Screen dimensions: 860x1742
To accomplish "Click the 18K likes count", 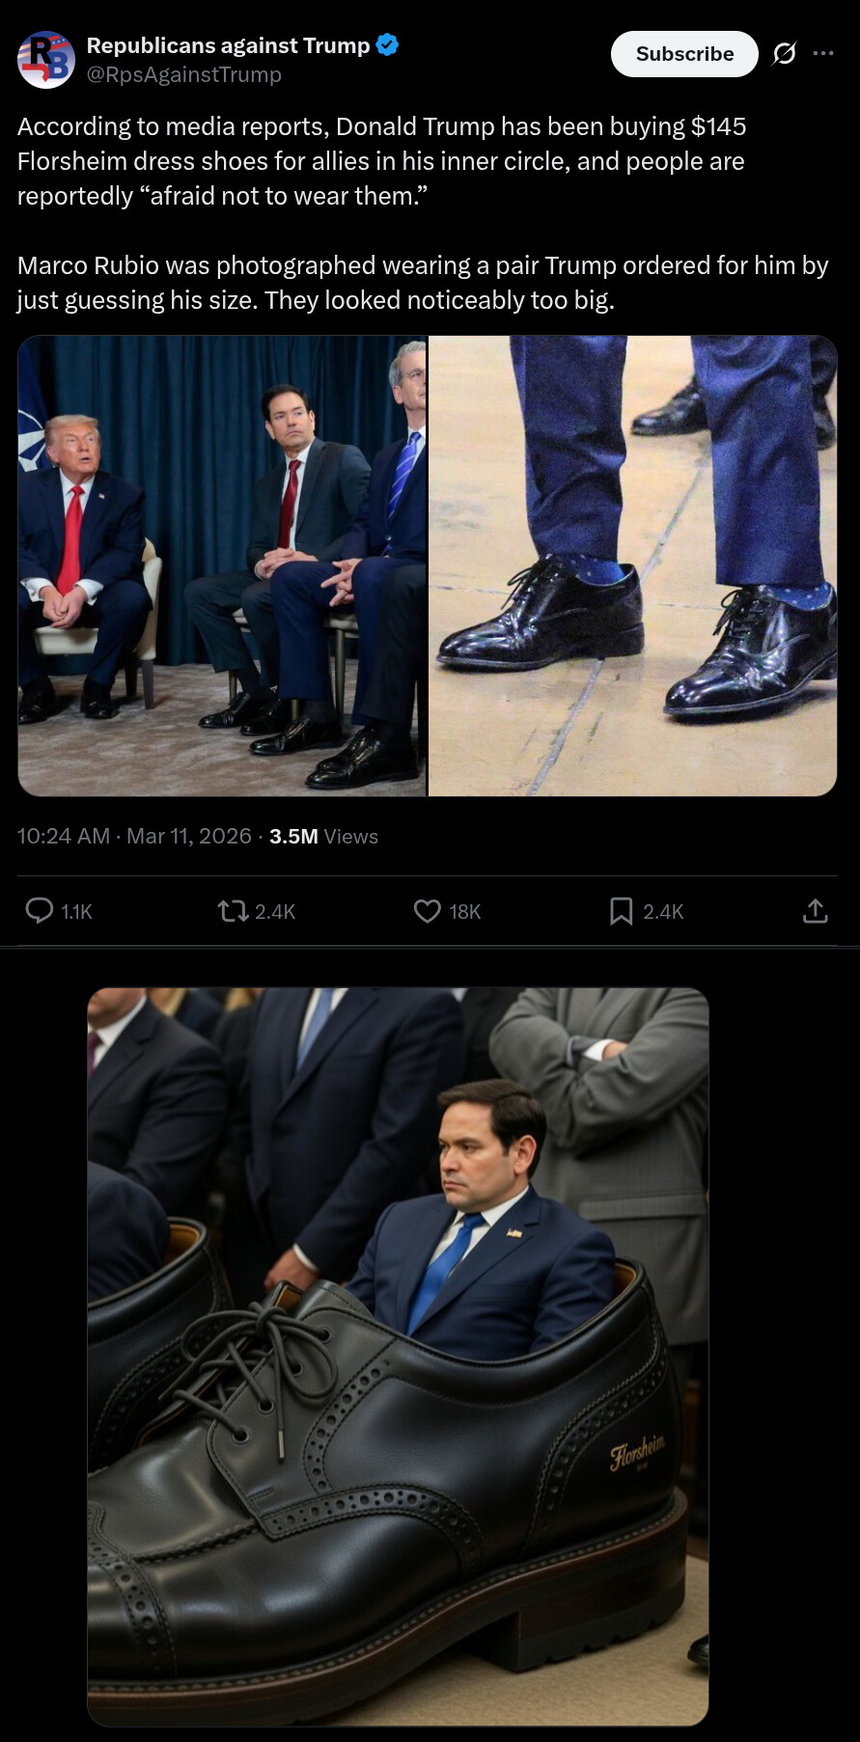I will (x=465, y=911).
